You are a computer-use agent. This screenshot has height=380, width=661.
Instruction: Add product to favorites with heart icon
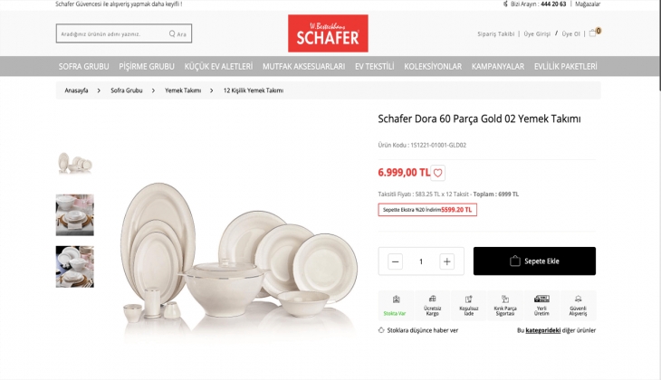point(438,173)
